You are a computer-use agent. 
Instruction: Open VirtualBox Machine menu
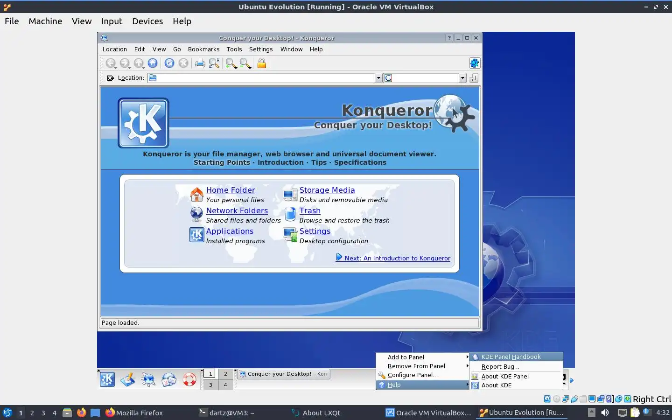45,21
